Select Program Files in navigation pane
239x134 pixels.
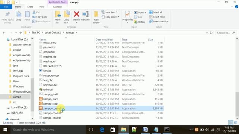pos(21,76)
